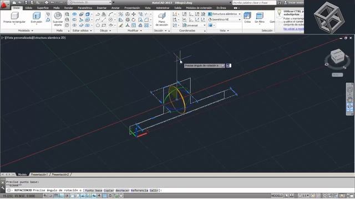The height and width of the screenshot is (199, 355).
Task: Choose the Copiar command option
Action: click(x=109, y=190)
